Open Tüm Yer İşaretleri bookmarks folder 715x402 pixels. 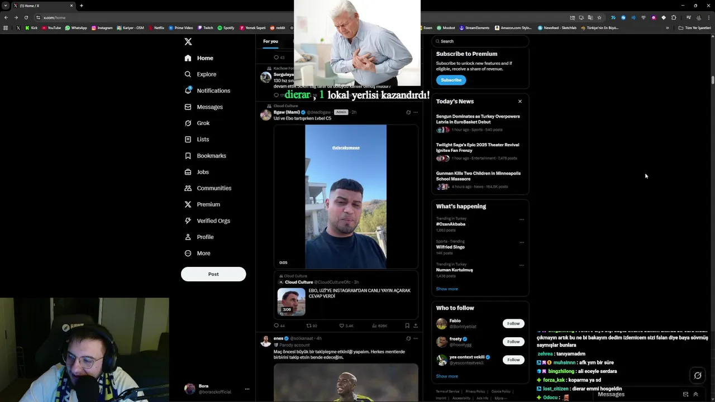point(694,28)
